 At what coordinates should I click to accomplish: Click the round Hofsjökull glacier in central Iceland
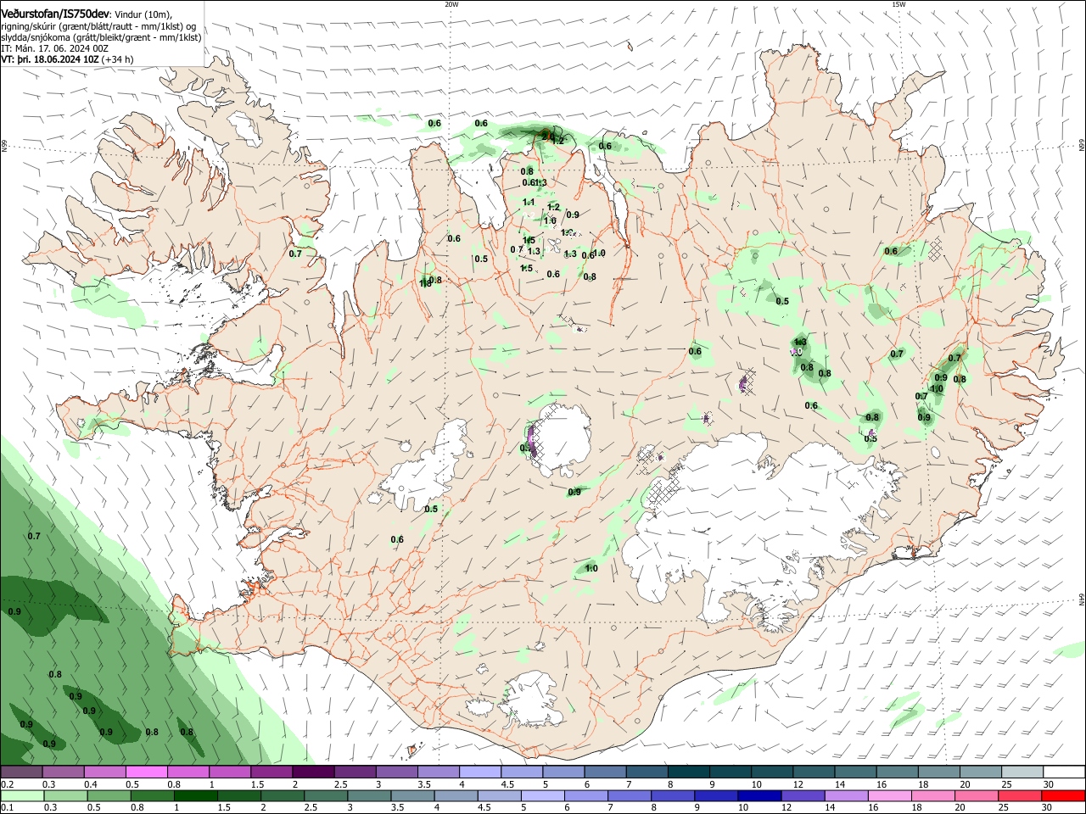pyautogui.click(x=564, y=441)
